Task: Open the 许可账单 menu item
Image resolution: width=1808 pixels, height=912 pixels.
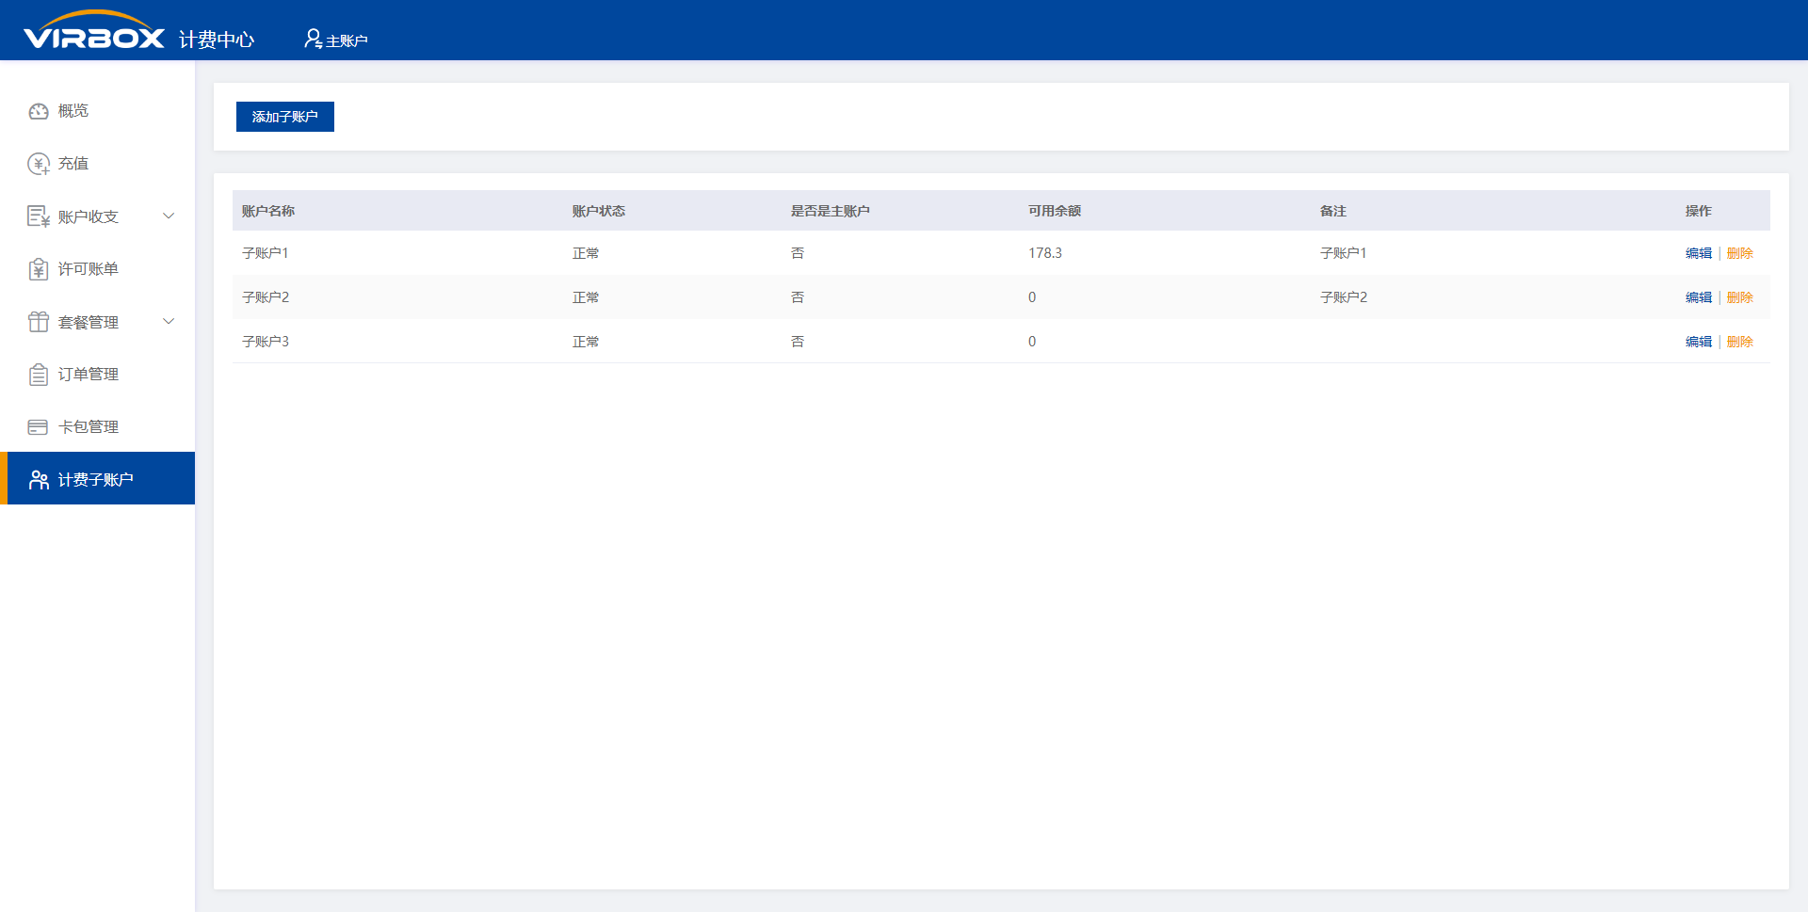Action: [98, 269]
